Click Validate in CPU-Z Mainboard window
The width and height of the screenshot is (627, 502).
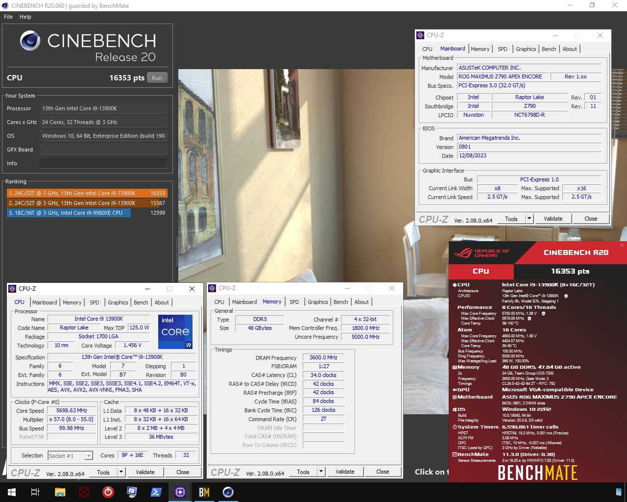(553, 219)
